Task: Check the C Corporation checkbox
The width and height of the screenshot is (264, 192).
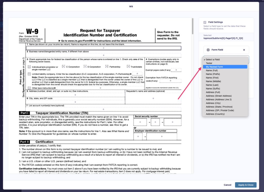Action: [x=63, y=67]
